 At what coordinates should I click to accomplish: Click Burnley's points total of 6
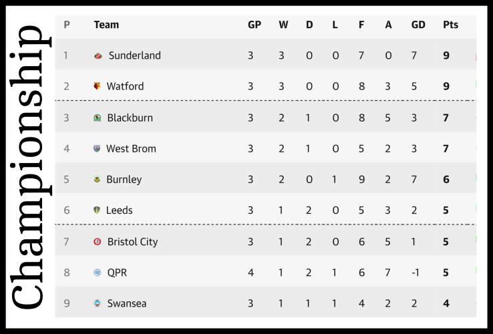click(x=446, y=179)
